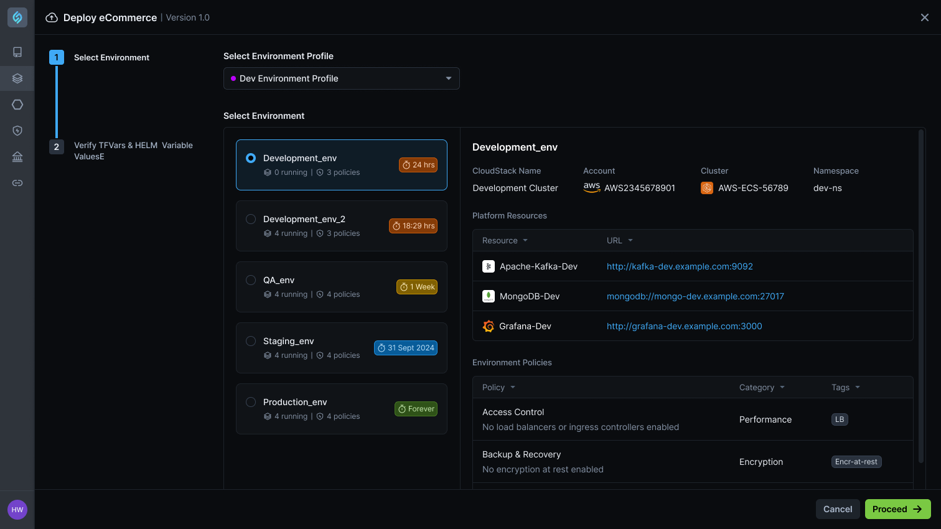941x529 pixels.
Task: Select the QA_env radio button
Action: click(251, 280)
